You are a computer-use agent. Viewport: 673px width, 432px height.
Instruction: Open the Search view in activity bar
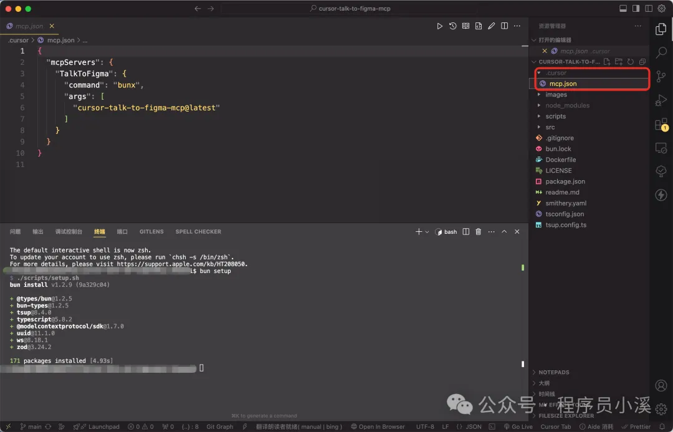pyautogui.click(x=661, y=52)
